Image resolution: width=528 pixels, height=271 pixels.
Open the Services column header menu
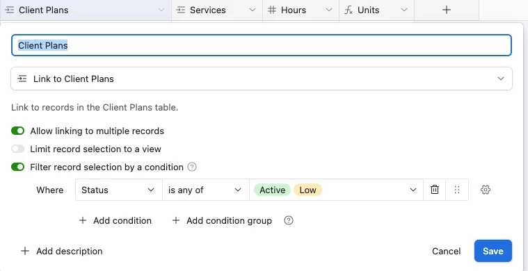coord(253,10)
